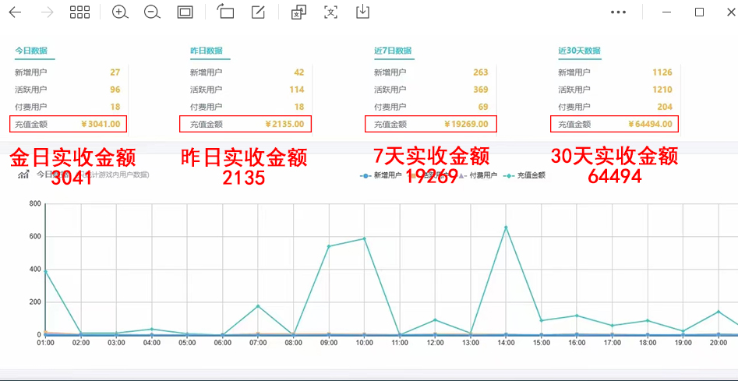Maximize the image viewer window
Viewport: 738px width, 381px height.
(x=699, y=12)
